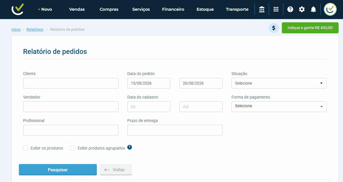343x182 pixels.
Task: Focus the Vendedor input field
Action: point(71,107)
